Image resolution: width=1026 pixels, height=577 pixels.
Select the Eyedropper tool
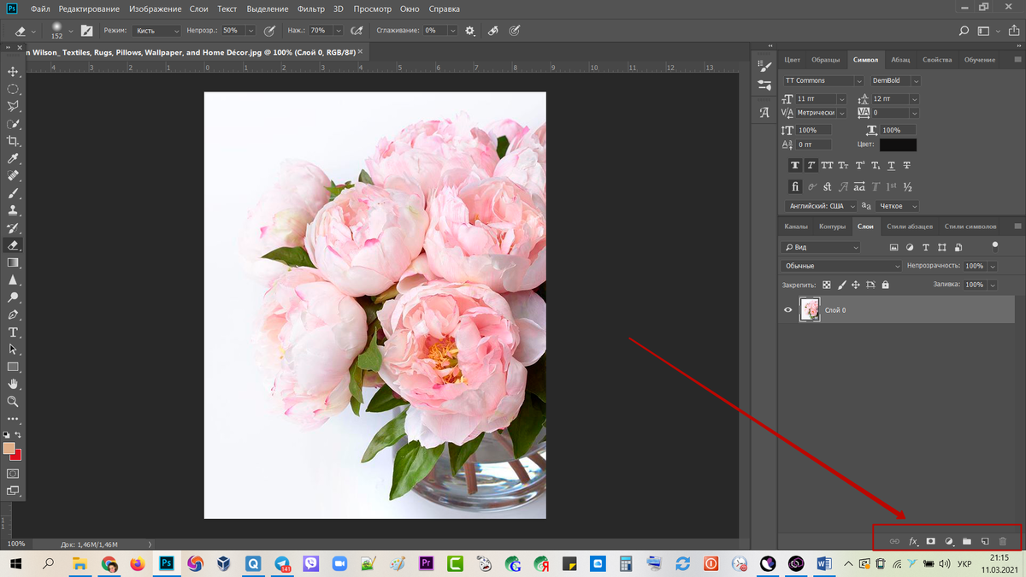[x=13, y=159]
